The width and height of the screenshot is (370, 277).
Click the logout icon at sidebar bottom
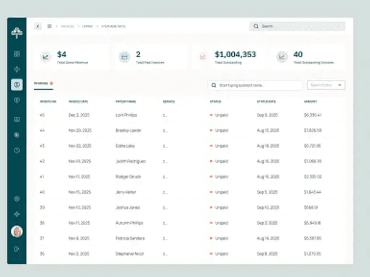[17, 249]
